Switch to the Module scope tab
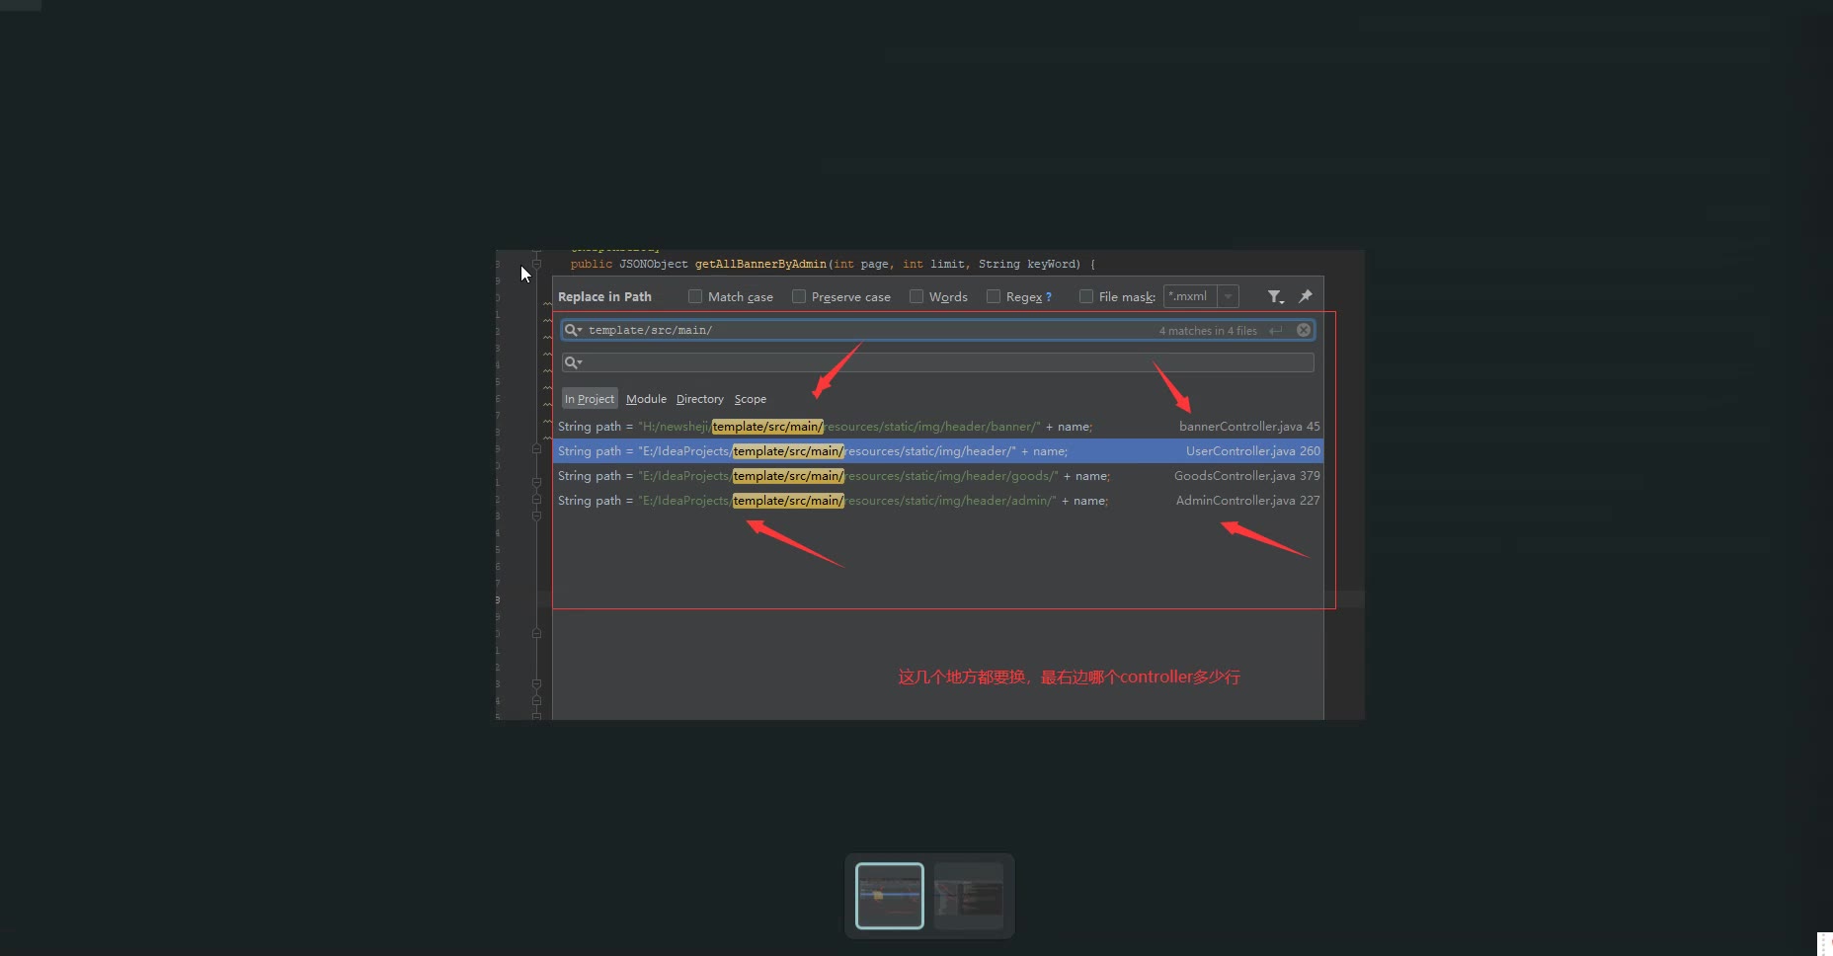Image resolution: width=1833 pixels, height=956 pixels. (x=646, y=399)
